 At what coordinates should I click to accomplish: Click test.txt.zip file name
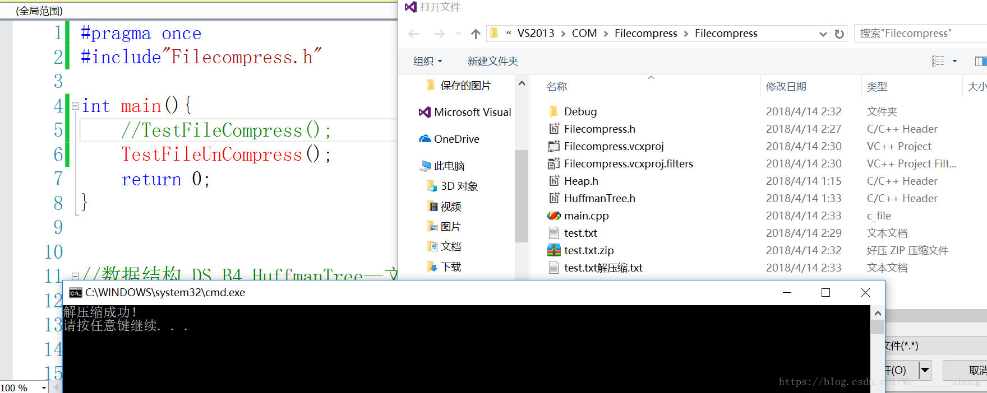(x=589, y=250)
